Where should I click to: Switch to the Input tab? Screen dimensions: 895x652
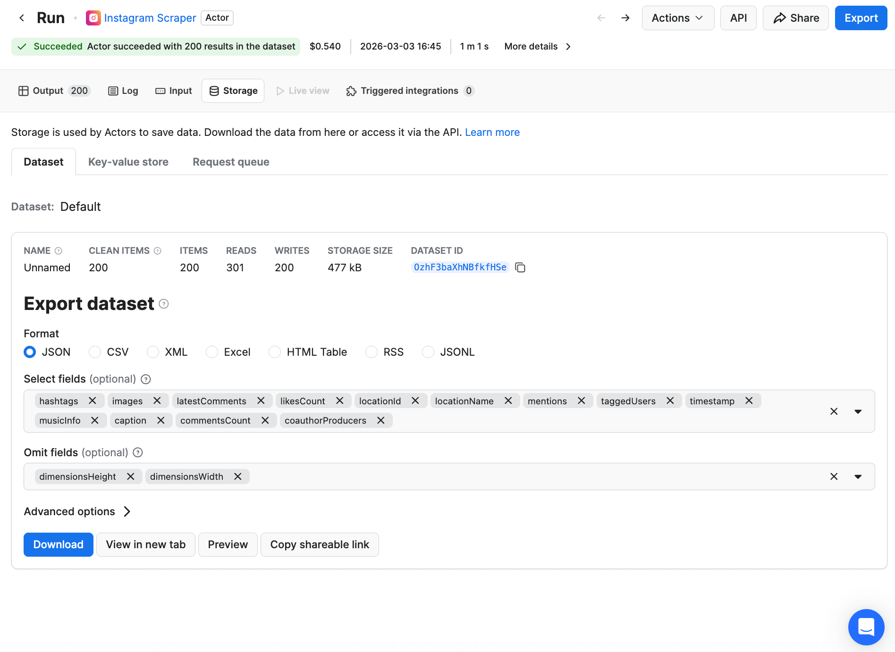174,91
